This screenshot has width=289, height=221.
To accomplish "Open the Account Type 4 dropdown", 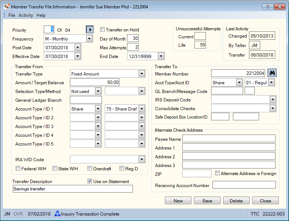I will click(x=98, y=135).
